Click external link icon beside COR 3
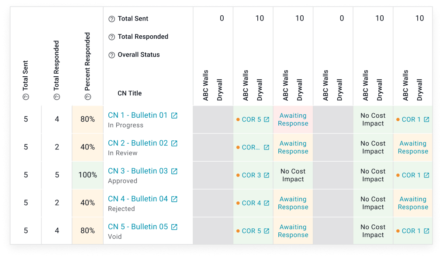Screen dimensions: 443x258 pos(266,175)
